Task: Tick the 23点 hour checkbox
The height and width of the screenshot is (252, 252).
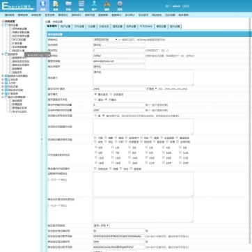Action: [x=180, y=162]
